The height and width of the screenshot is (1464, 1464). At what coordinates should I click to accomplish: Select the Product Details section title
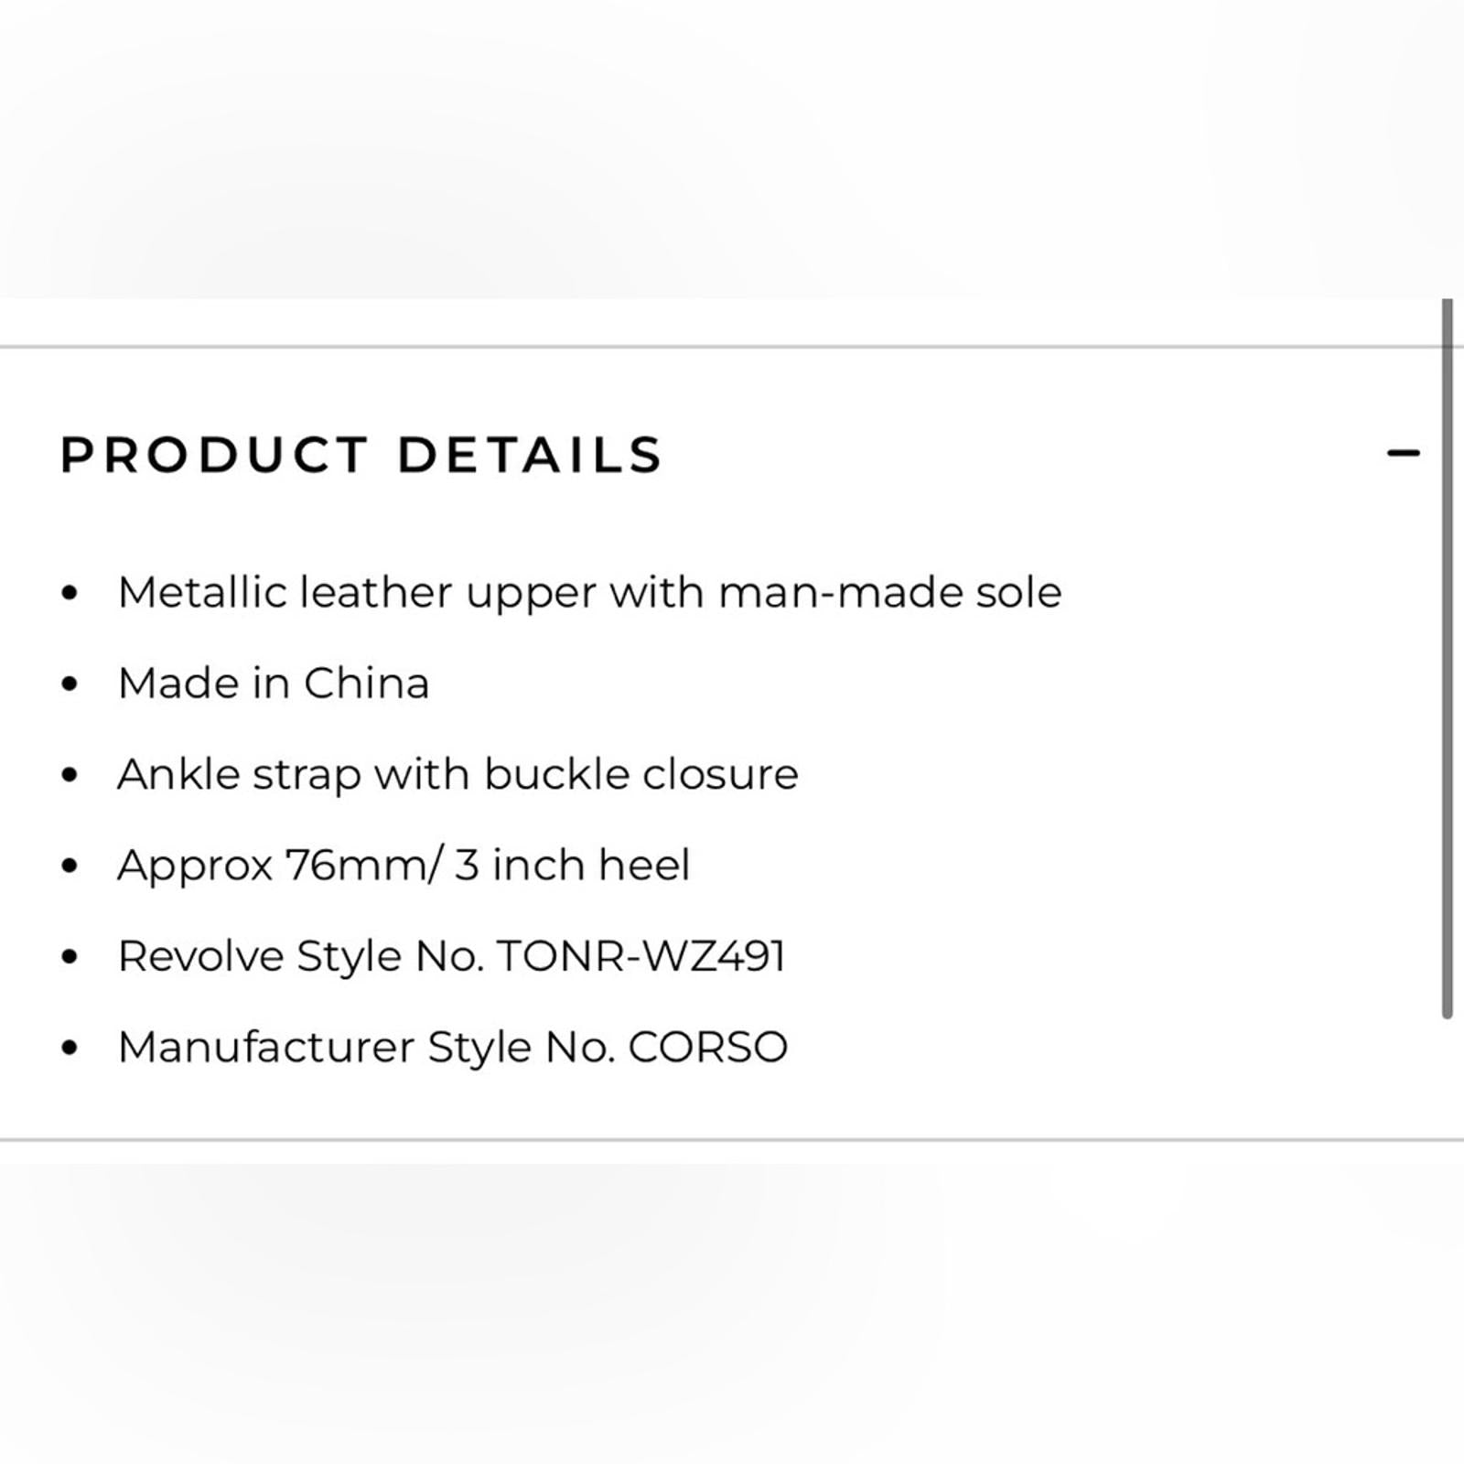click(360, 454)
